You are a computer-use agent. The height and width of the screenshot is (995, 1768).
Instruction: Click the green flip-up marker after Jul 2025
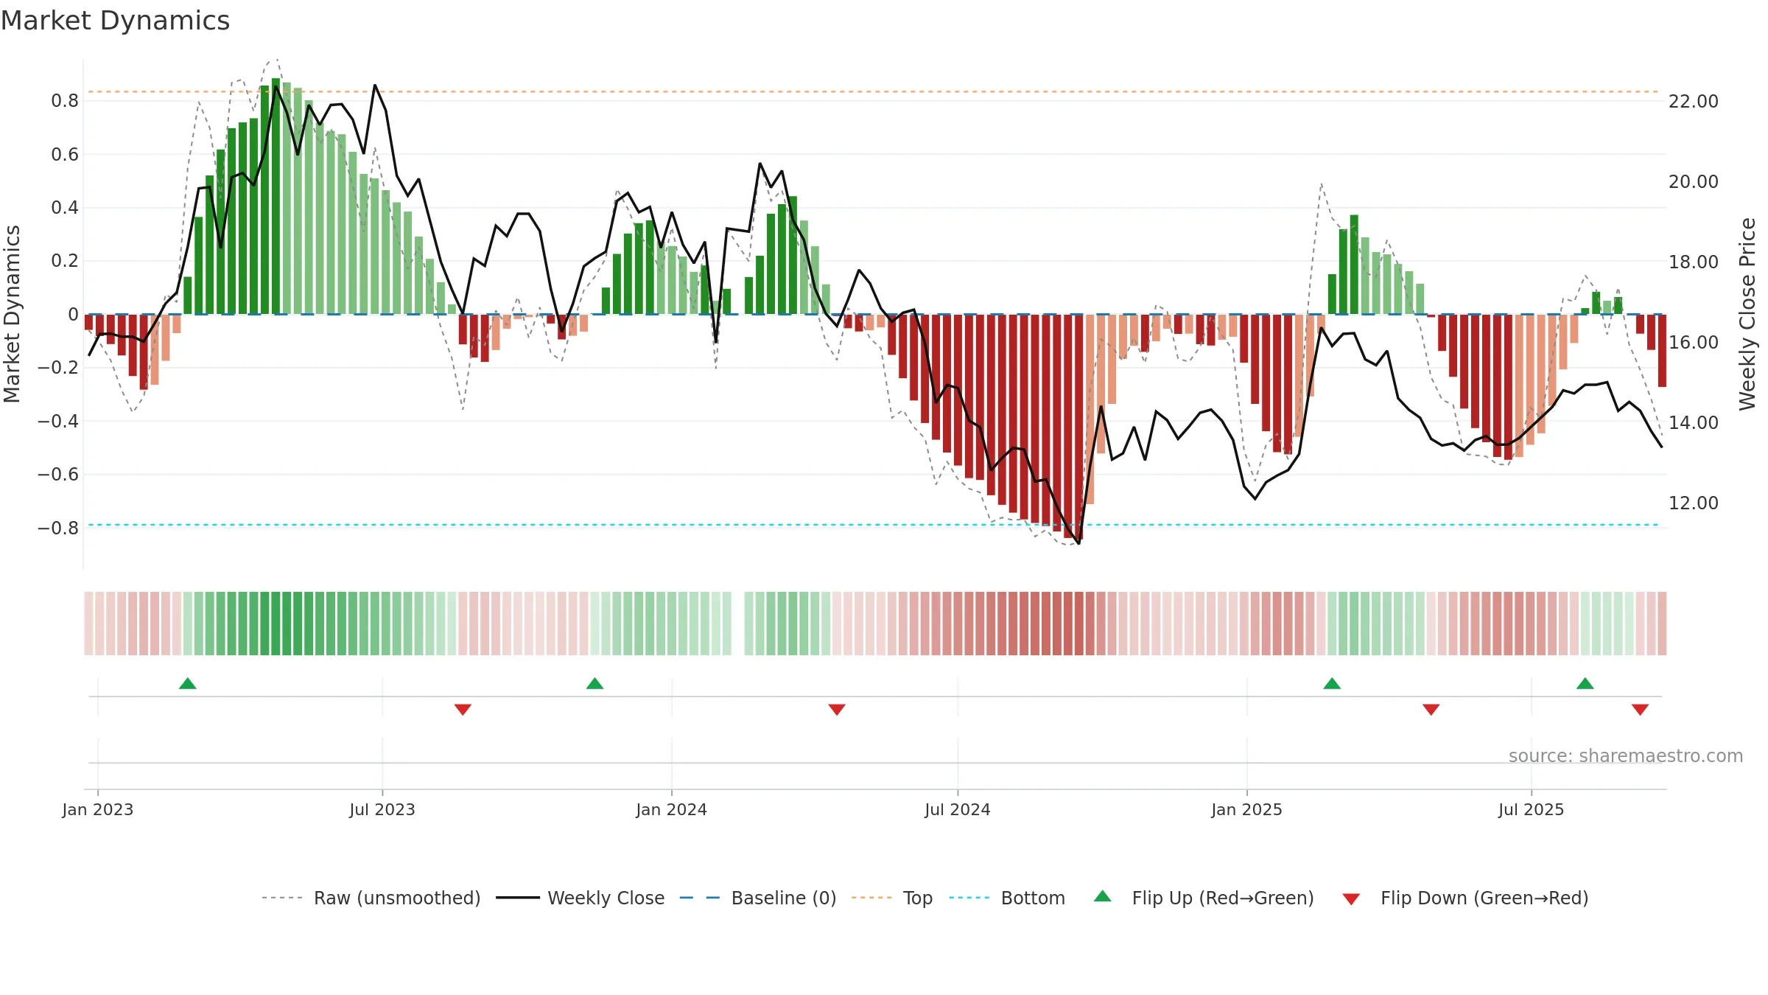[x=1585, y=683]
